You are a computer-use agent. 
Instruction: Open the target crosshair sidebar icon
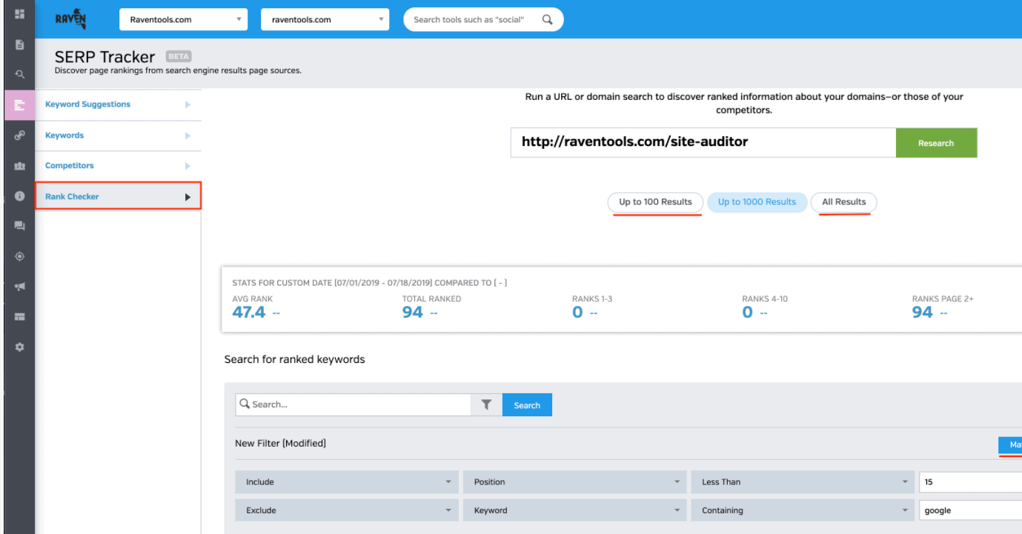(x=20, y=256)
